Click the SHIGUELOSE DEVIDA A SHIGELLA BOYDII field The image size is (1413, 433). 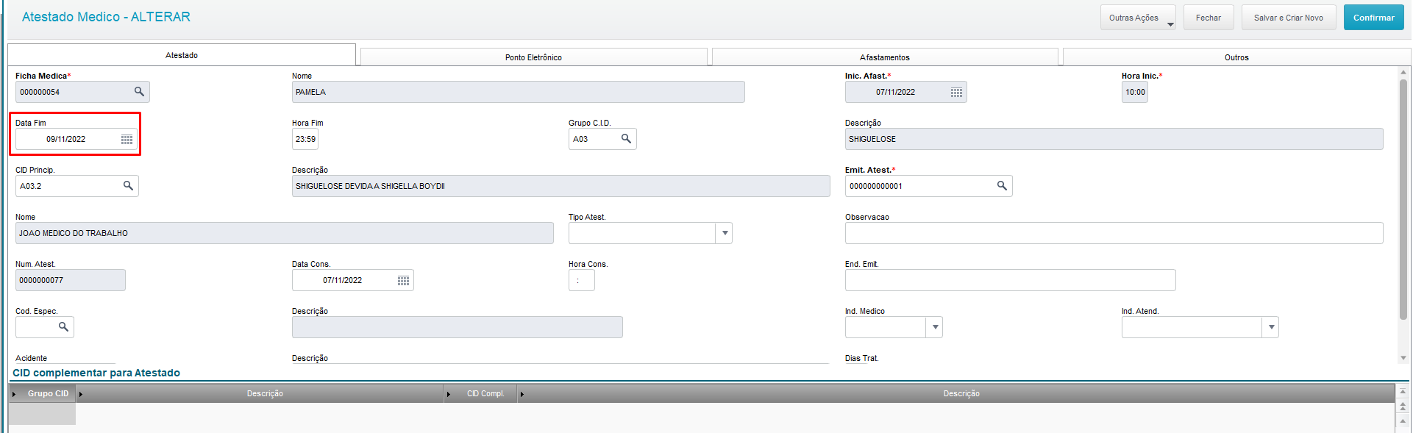[x=560, y=186]
